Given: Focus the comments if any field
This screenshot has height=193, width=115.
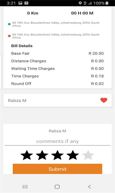Looking at the screenshot, I should (57, 142).
